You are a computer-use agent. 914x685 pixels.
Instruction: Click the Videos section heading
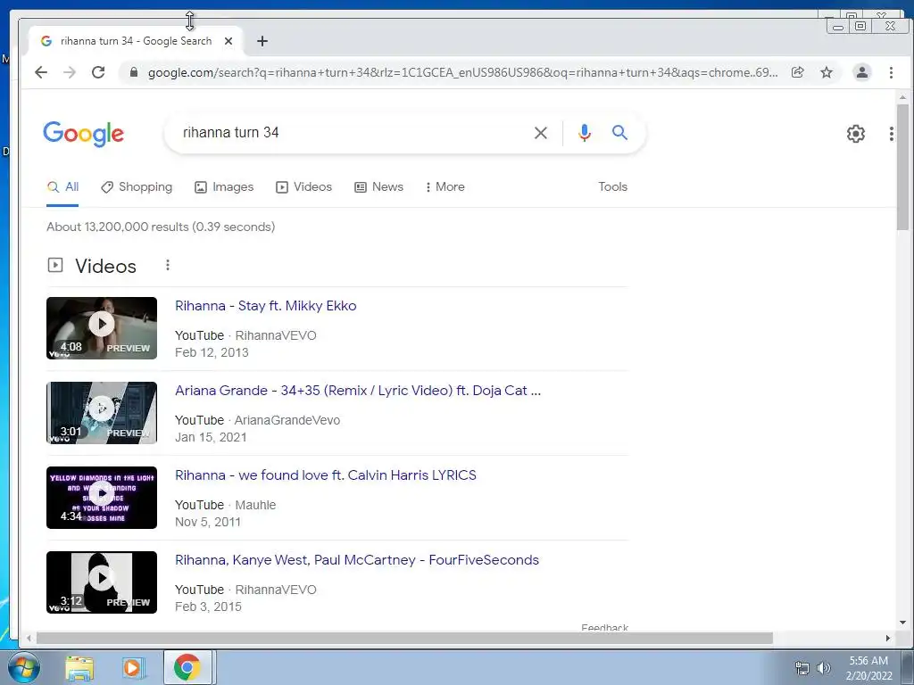tap(105, 266)
